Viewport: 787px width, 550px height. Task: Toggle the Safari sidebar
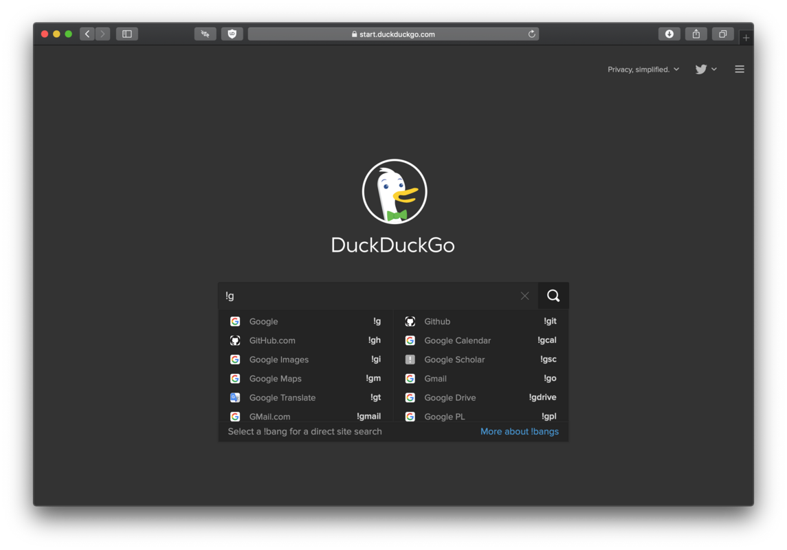[127, 34]
